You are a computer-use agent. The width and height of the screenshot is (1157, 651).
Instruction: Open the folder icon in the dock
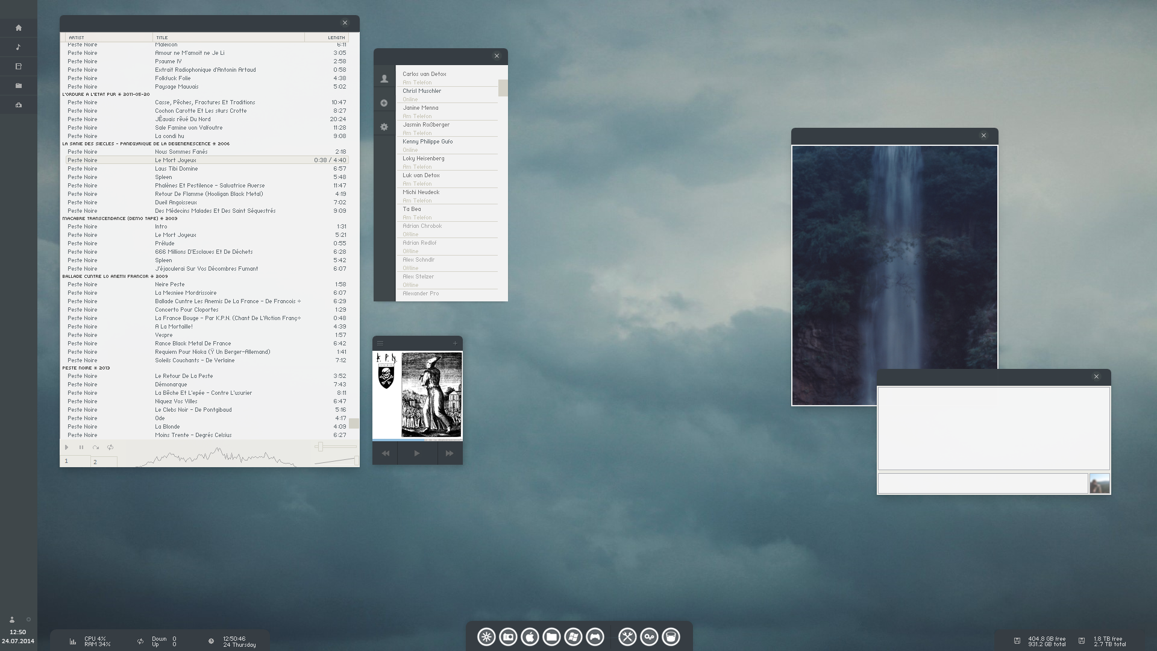click(551, 637)
